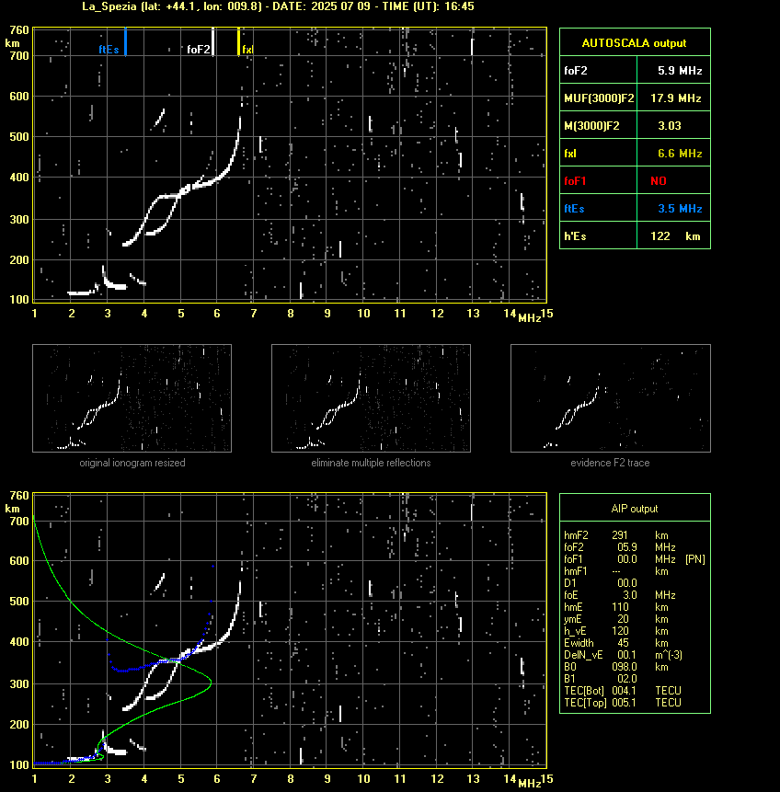780x792 pixels.
Task: Click the 15 MHz label on top chart
Action: [547, 314]
